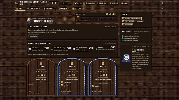Click the "x1.25" Invocation multiplier

point(112,47)
